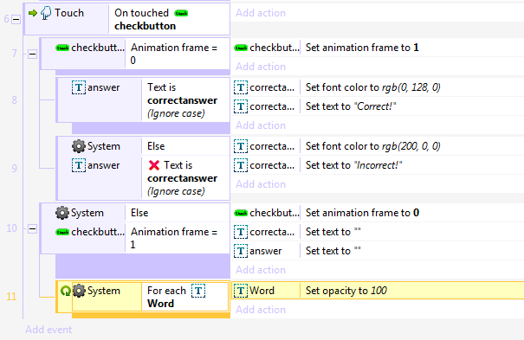Image resolution: width=524 pixels, height=340 pixels.
Task: Click Add event at the bottom
Action: pos(49,330)
